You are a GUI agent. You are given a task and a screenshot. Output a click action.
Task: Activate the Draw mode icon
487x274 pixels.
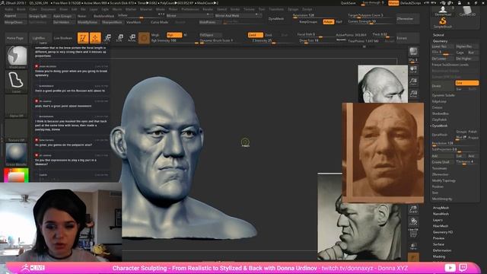[95, 38]
